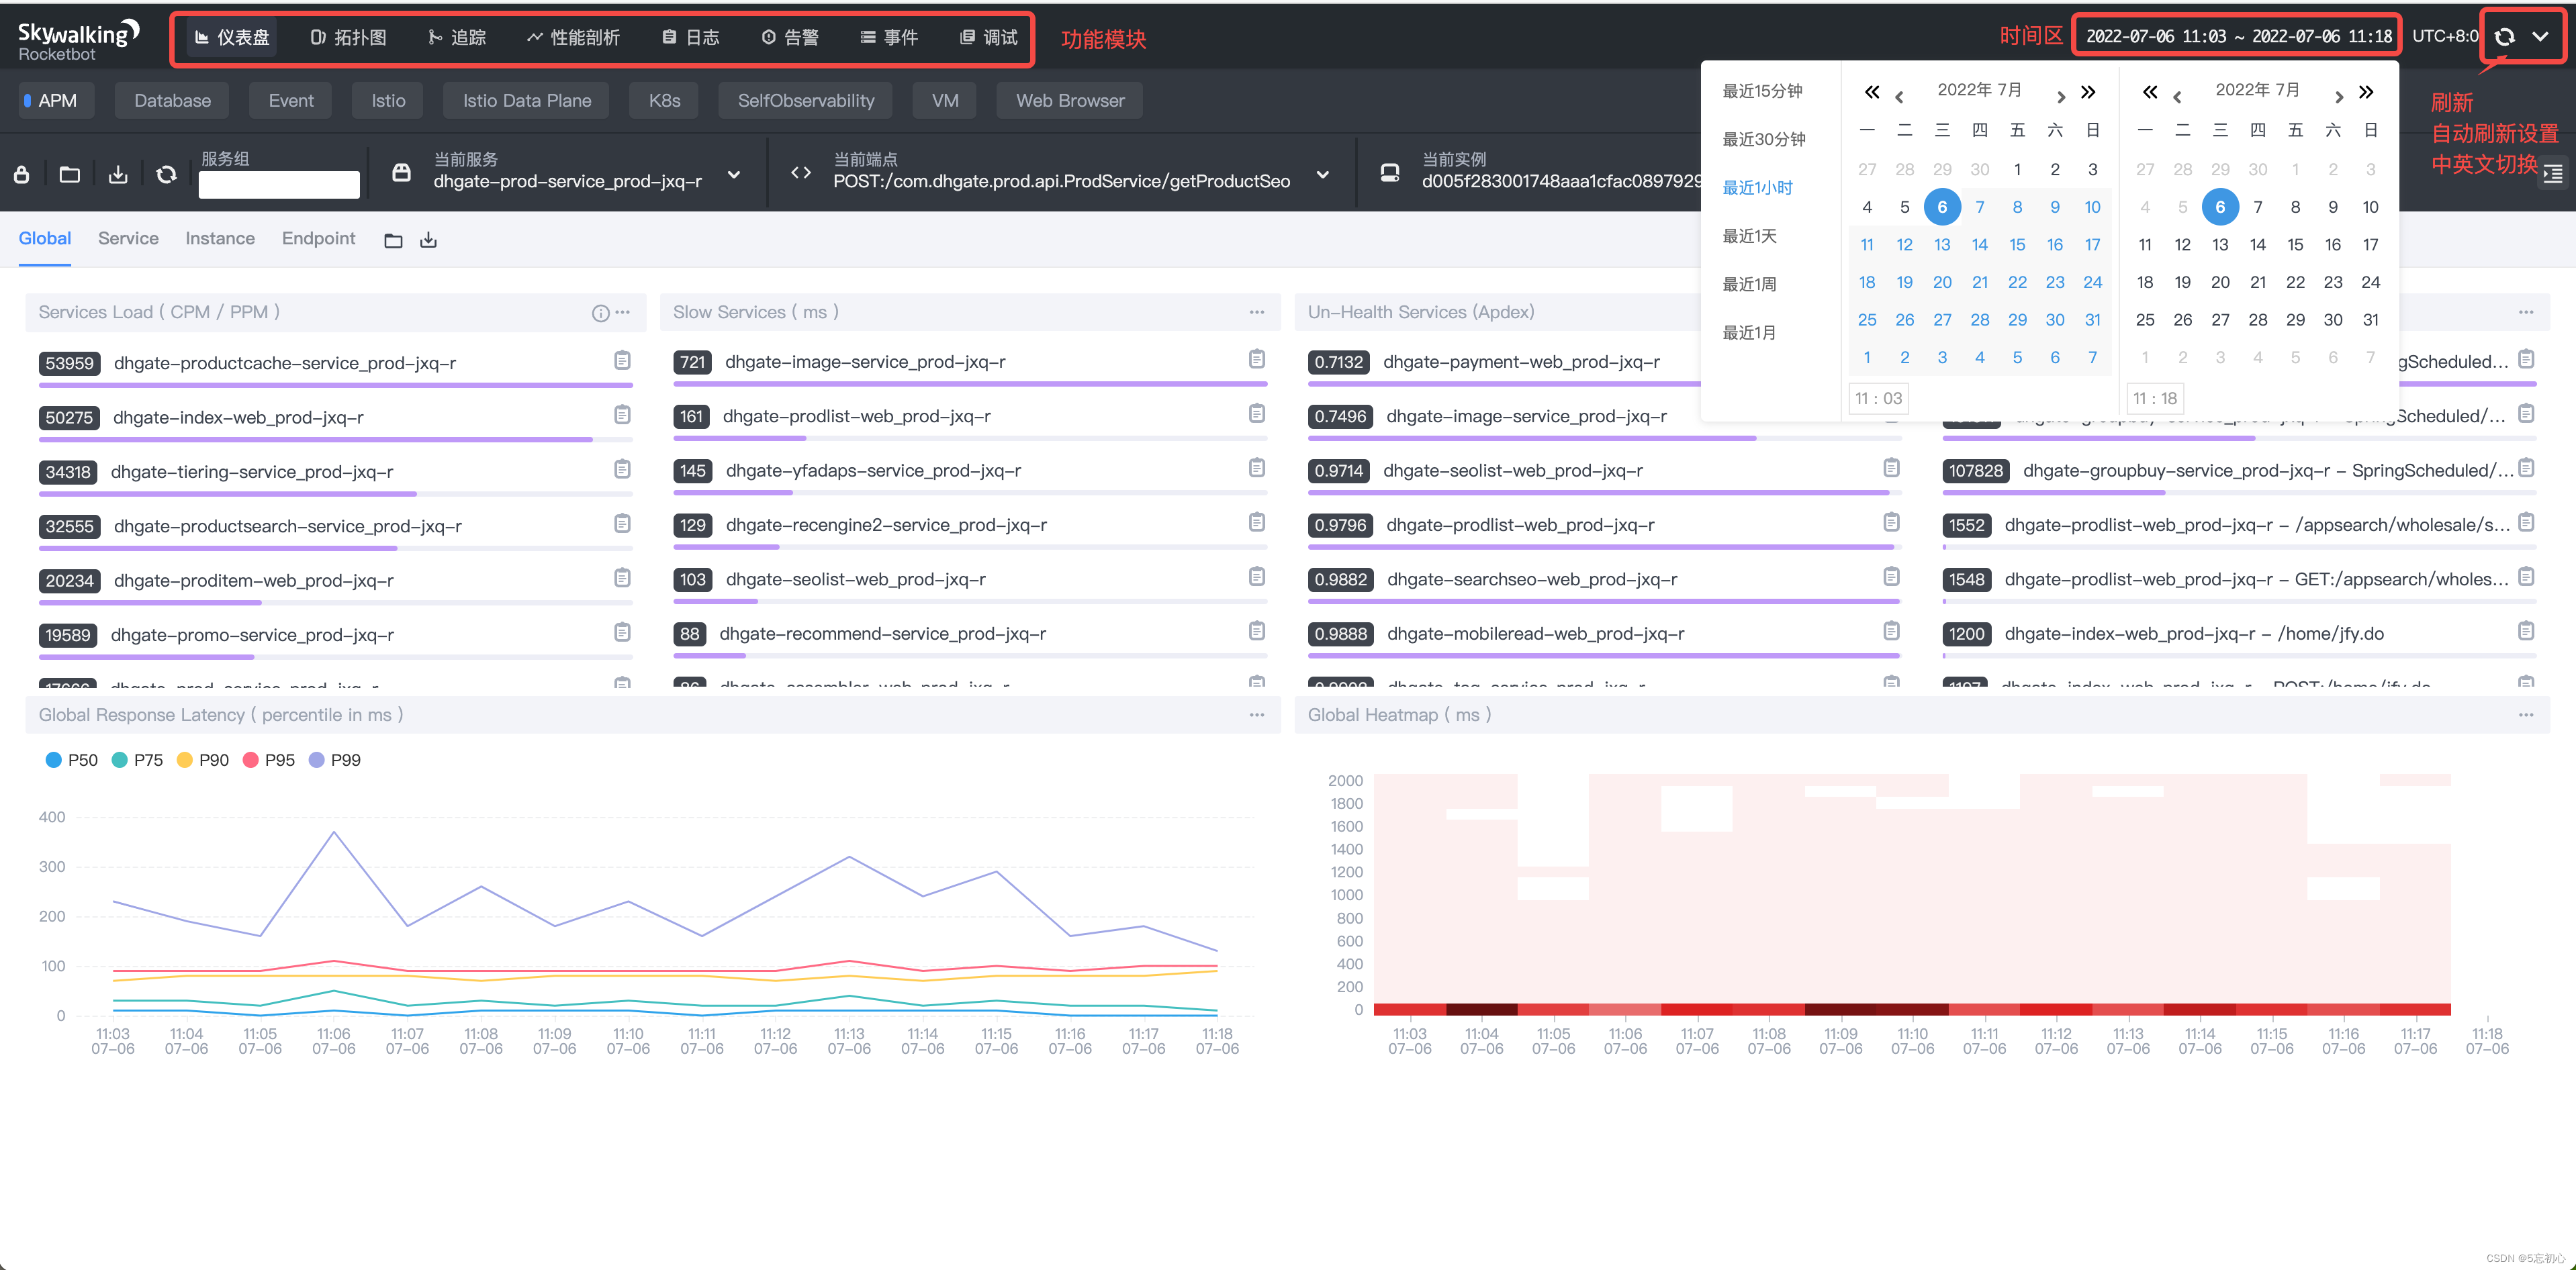Go to next year in right calendar
Image resolution: width=2576 pixels, height=1270 pixels.
point(2366,92)
